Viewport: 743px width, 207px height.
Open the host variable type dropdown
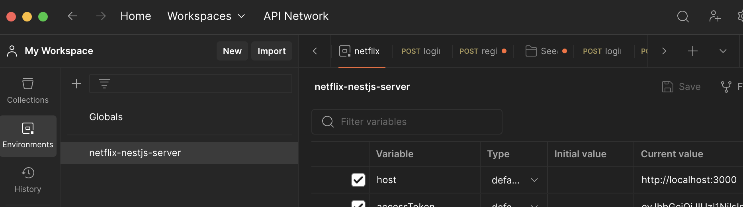click(514, 180)
